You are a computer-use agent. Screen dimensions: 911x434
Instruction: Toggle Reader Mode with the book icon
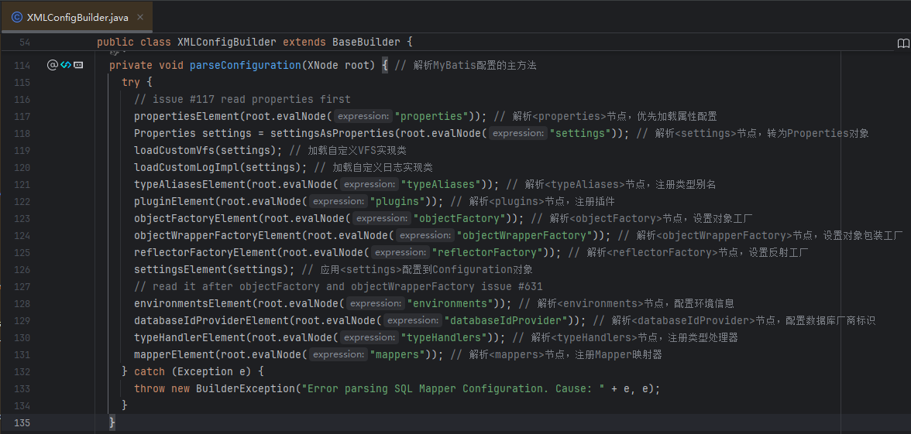click(x=902, y=43)
